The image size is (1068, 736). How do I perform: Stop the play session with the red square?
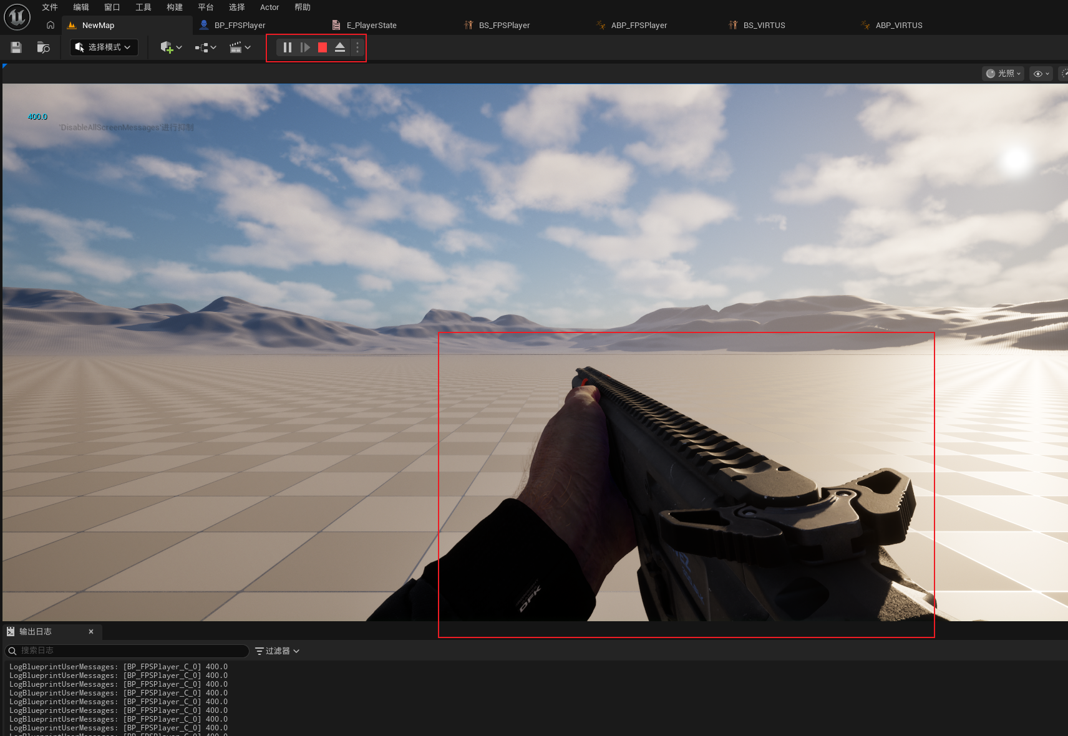click(x=323, y=47)
